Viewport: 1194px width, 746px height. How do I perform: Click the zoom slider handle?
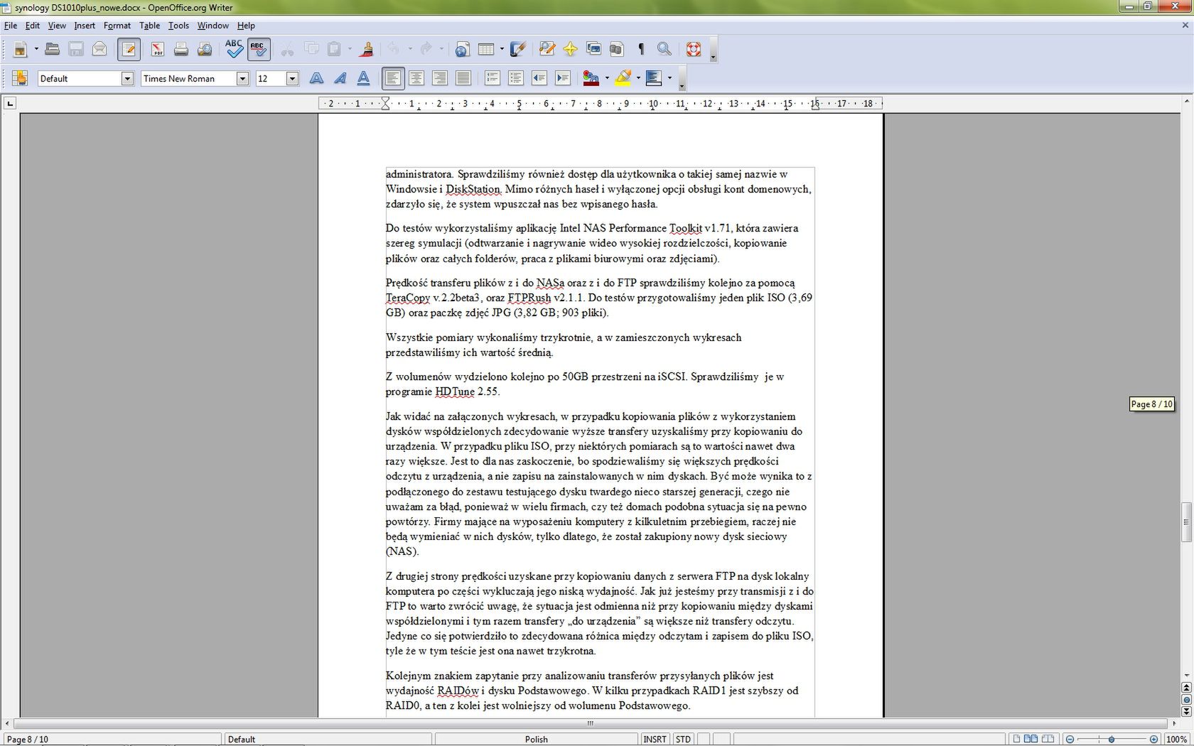(1112, 739)
